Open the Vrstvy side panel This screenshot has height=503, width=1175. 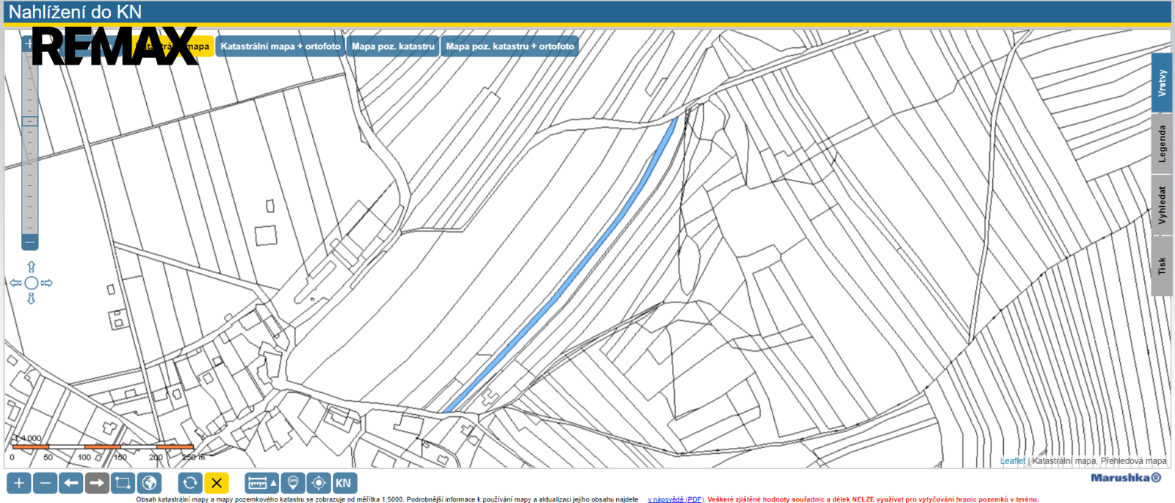(x=1161, y=83)
